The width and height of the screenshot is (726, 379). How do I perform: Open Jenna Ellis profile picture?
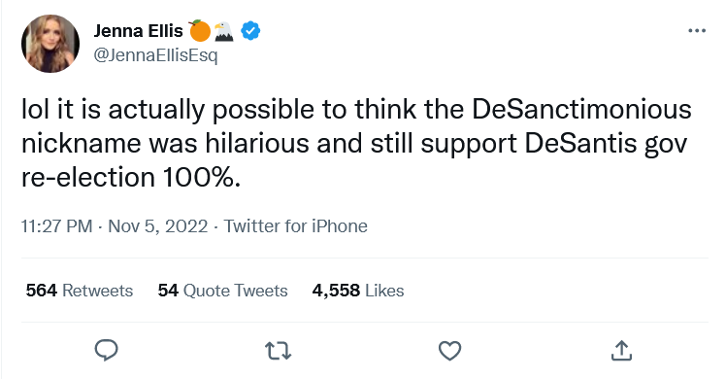50,44
